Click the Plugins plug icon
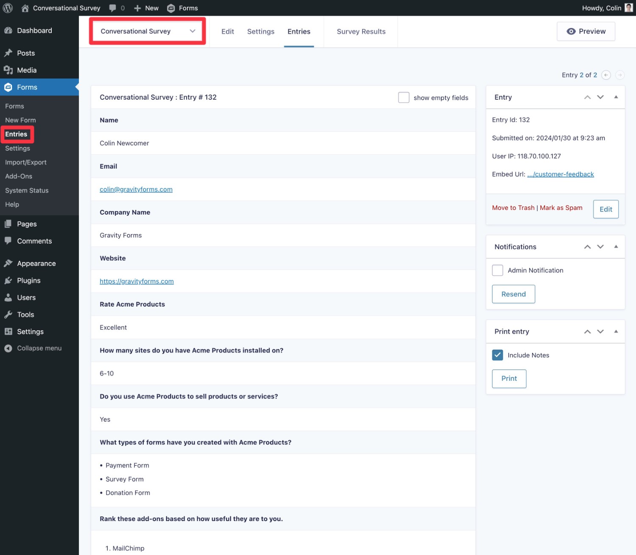 point(8,280)
